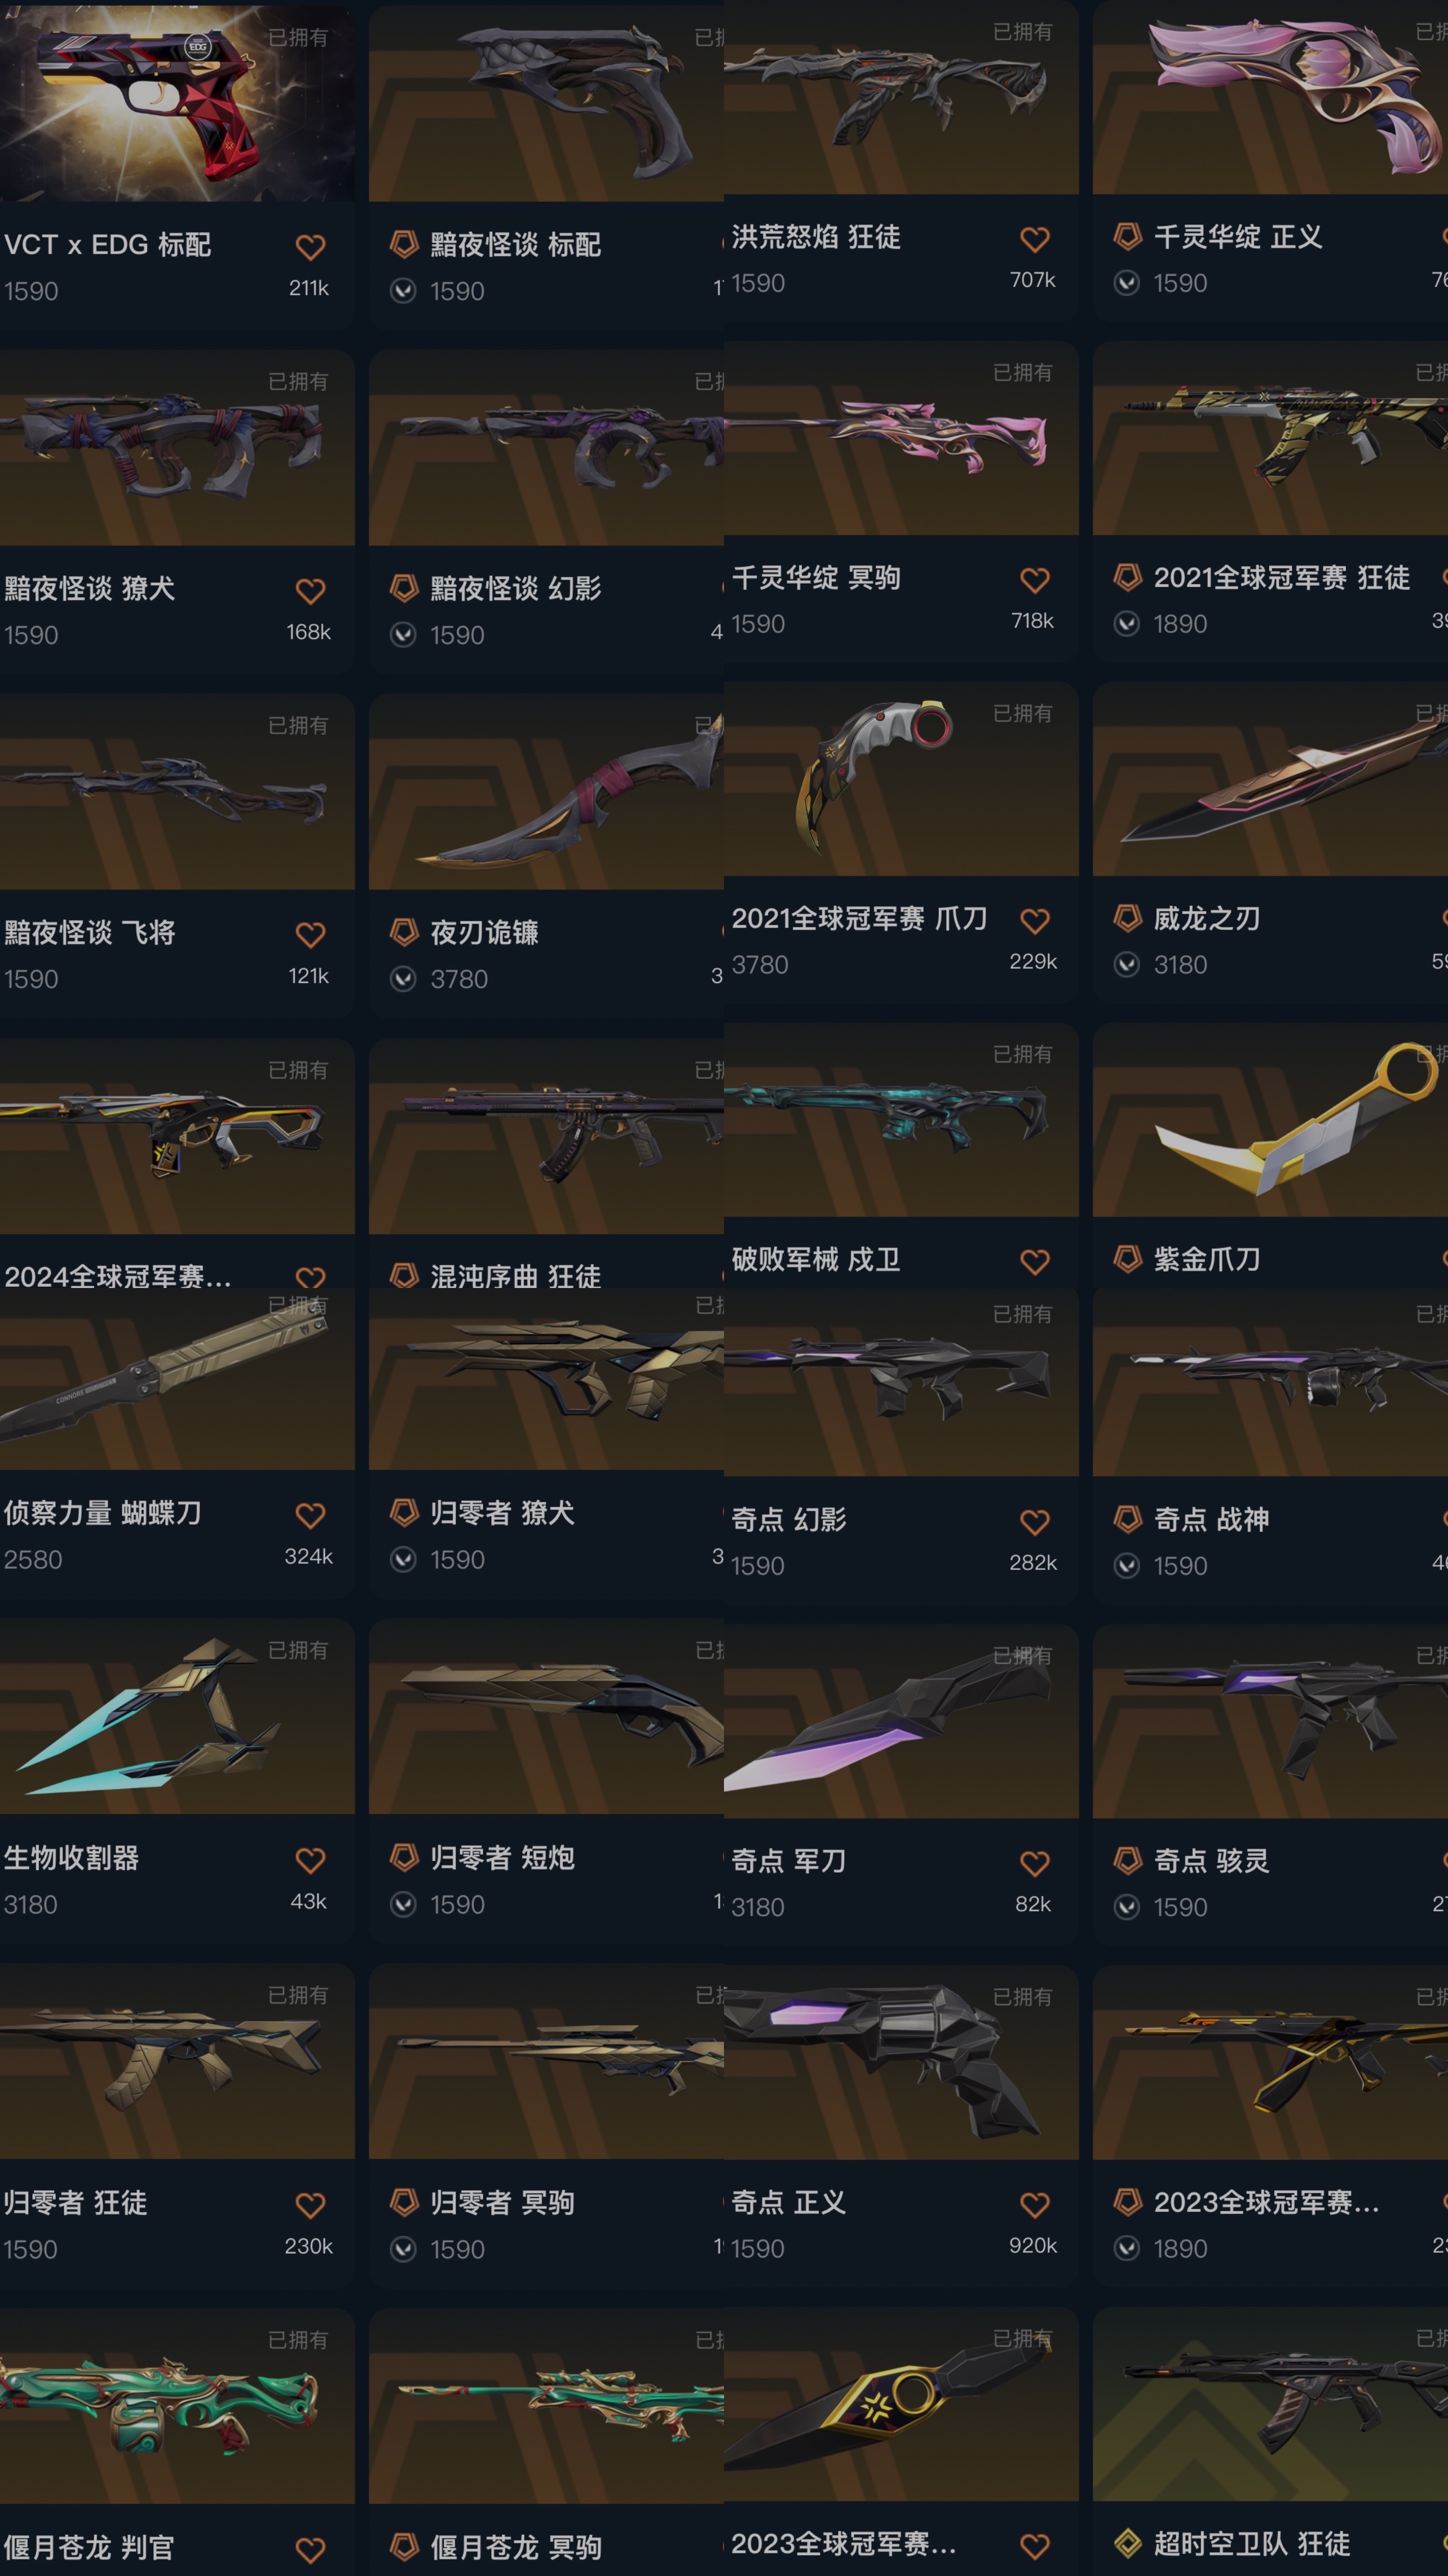1448x2576 pixels.
Task: Select the 威龙之刃 skin title
Action: [x=1207, y=918]
